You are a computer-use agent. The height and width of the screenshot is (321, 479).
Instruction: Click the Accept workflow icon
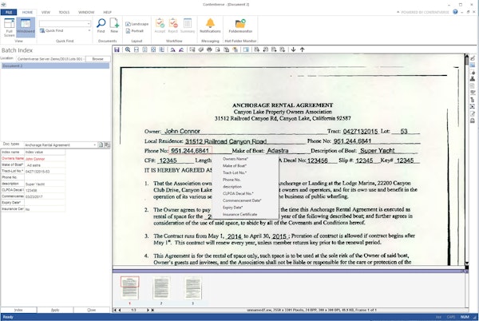tap(160, 26)
